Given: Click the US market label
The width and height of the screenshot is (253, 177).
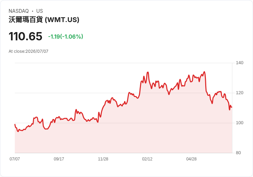Looking at the screenshot, I should (x=40, y=11).
